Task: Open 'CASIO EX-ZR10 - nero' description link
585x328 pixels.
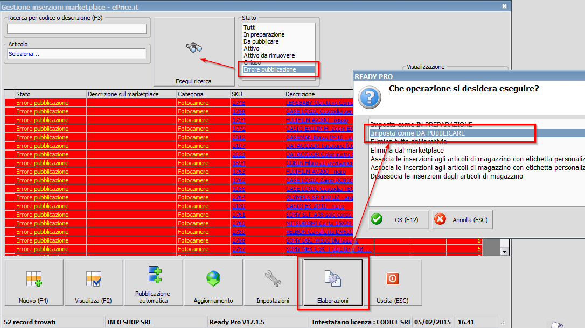Action: (x=315, y=206)
